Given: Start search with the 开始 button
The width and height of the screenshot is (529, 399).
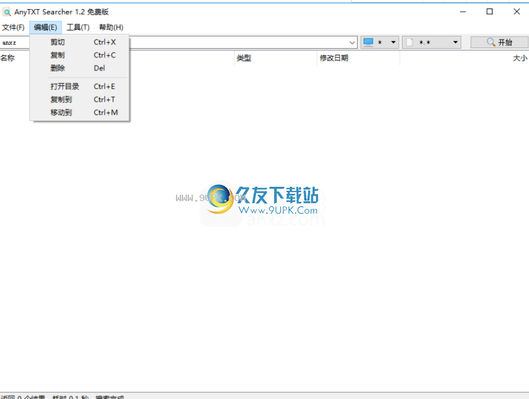Looking at the screenshot, I should [x=499, y=42].
